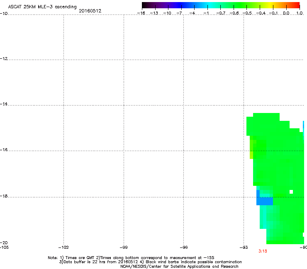Image resolution: width=307 pixels, height=269 pixels.
Task: Click the -96 longitude axis label
Action: (184, 247)
